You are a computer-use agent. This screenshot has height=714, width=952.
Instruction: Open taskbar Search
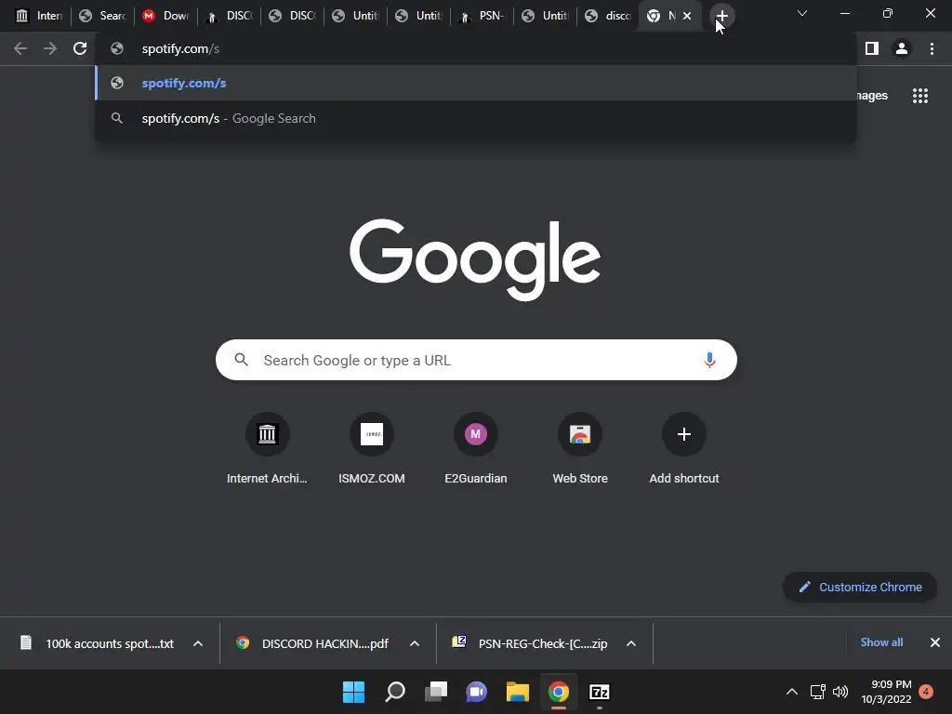point(395,692)
